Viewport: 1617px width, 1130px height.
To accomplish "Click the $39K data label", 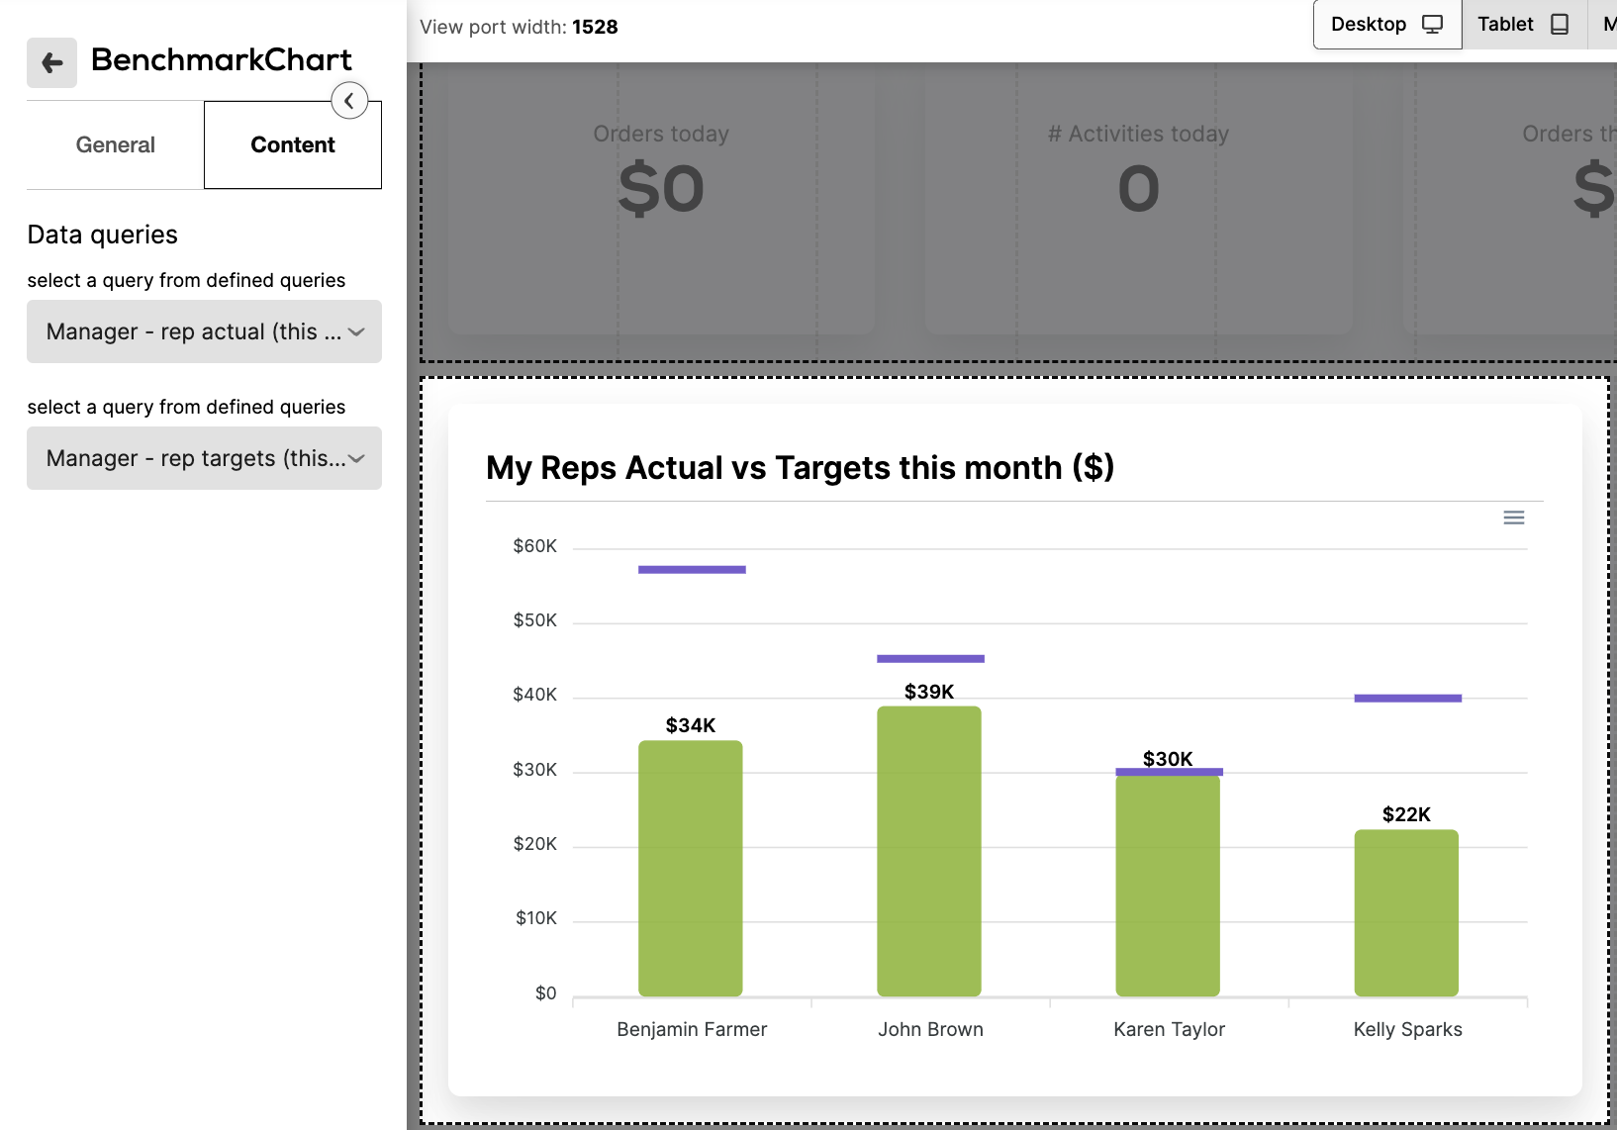I will pyautogui.click(x=929, y=692).
